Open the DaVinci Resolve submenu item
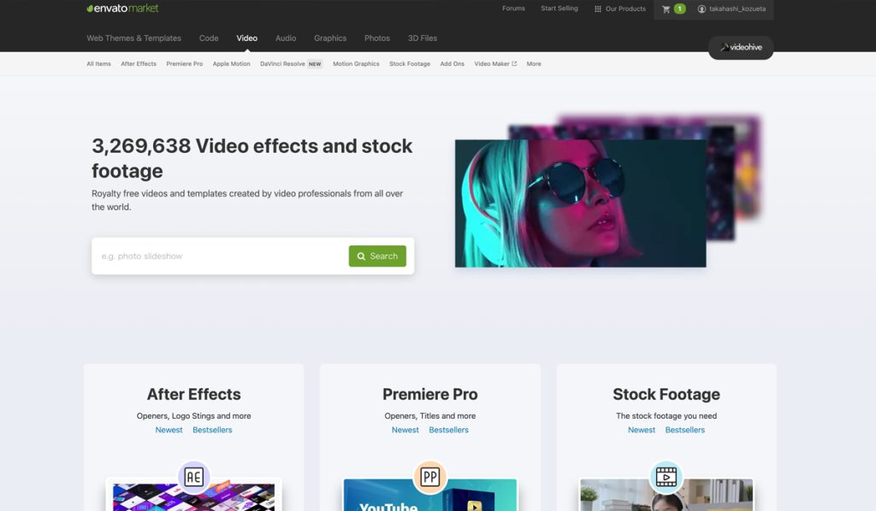The image size is (876, 511). point(282,63)
